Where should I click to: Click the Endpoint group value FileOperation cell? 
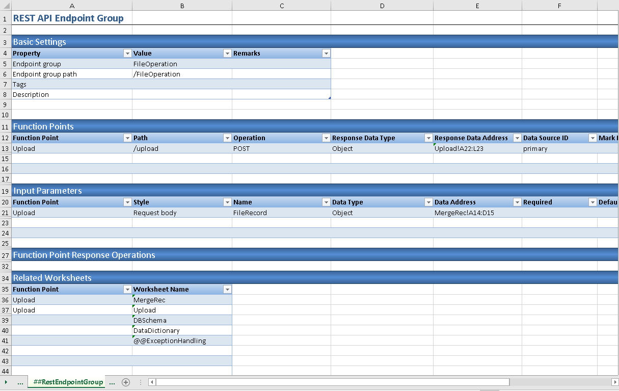click(x=182, y=64)
